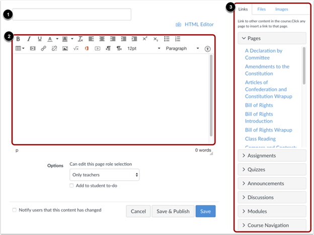Expand the Modules section

[x=272, y=211]
